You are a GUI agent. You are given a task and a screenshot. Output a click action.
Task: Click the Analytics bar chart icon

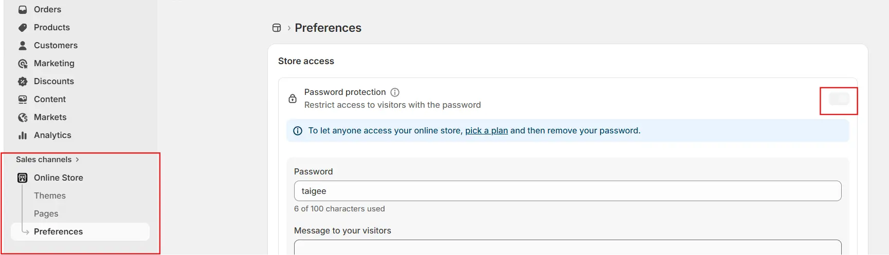[23, 135]
